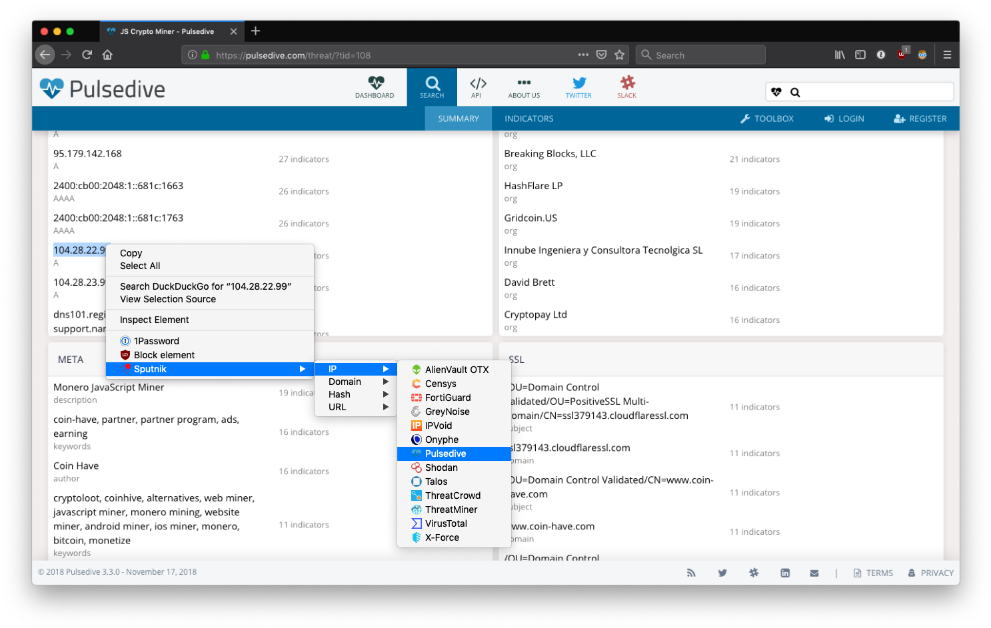Select Onyphe lookup
Viewport: 991px width, 628px height.
point(454,440)
